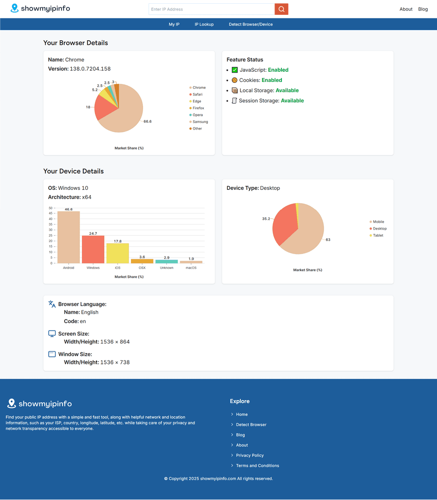Screen dimensions: 437x500
Task: Select Detect Browser/Device in navigation
Action: click(251, 24)
